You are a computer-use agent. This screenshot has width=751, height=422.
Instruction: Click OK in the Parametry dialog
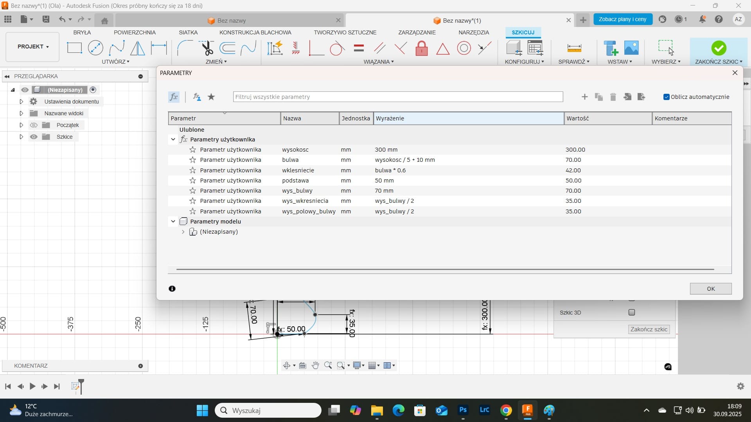click(710, 289)
